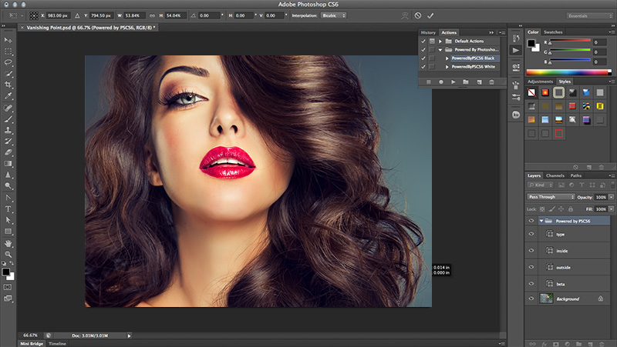The width and height of the screenshot is (617, 347).
Task: Click the red R color slider
Action: coord(569,41)
